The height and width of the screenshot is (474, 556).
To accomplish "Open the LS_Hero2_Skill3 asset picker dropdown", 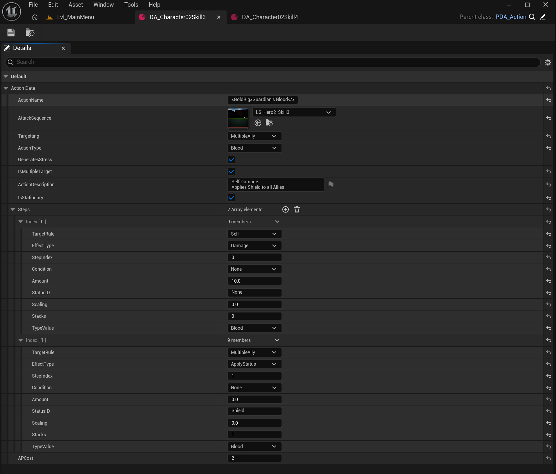I will tap(294, 112).
